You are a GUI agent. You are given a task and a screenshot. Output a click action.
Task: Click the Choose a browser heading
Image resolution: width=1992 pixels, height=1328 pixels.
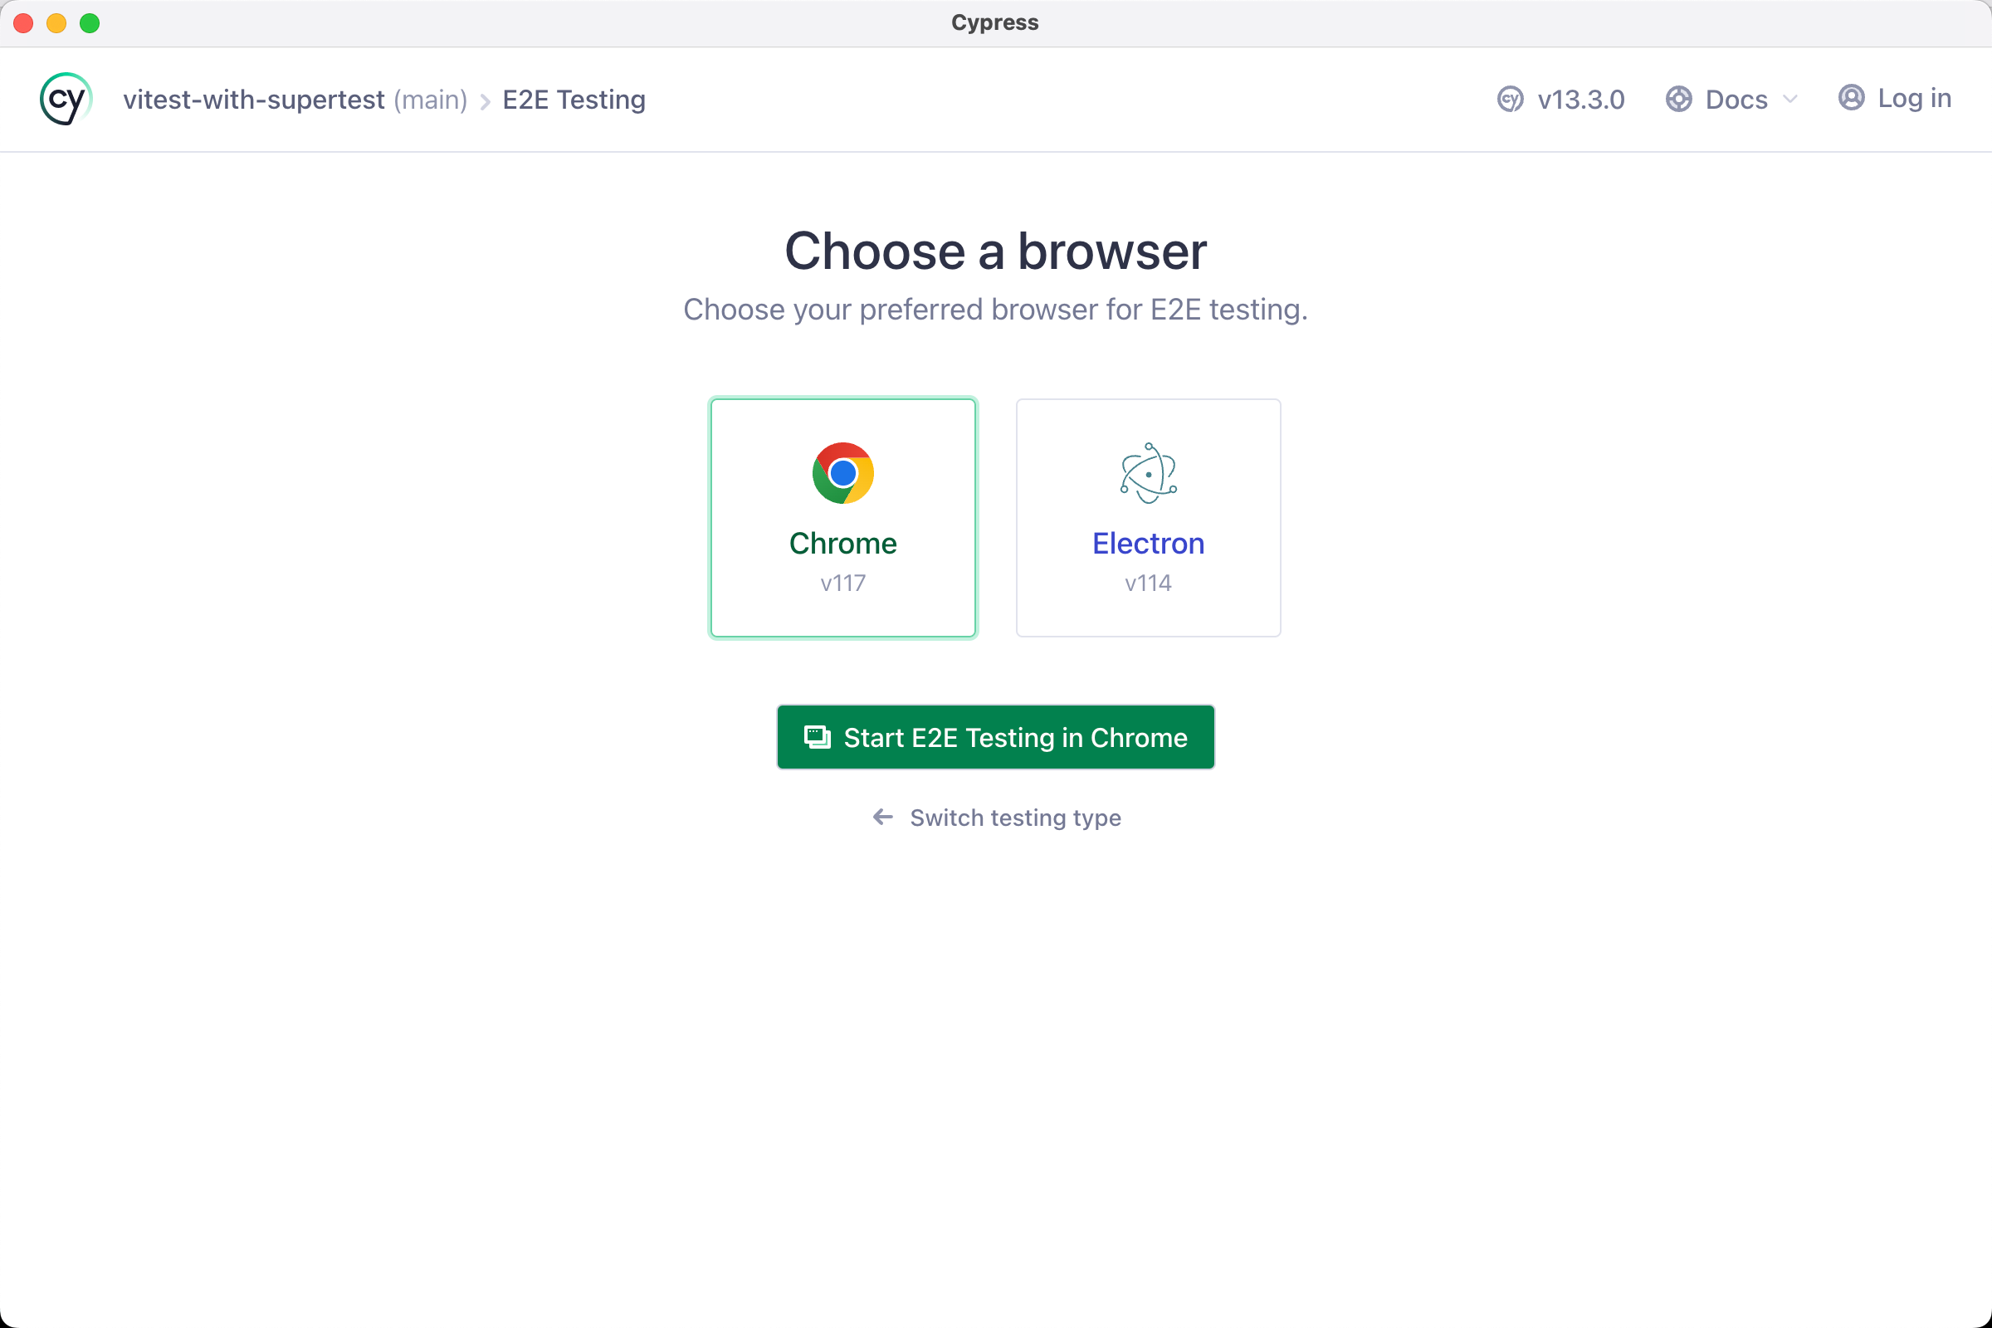(995, 251)
